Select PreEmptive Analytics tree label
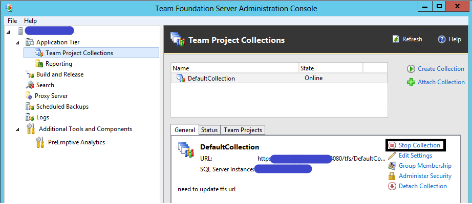Screen dimensions: 472x204 (x=76, y=142)
